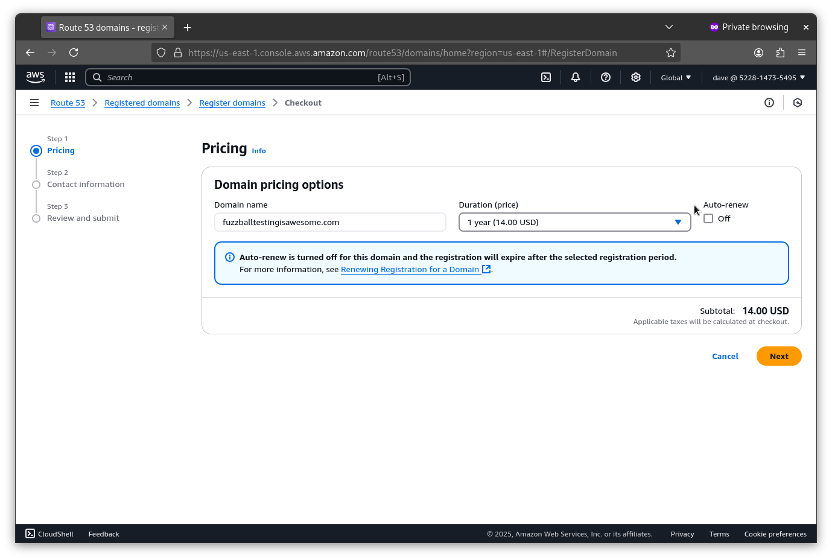Open the Firefox application menu
The width and height of the screenshot is (832, 560).
(802, 52)
